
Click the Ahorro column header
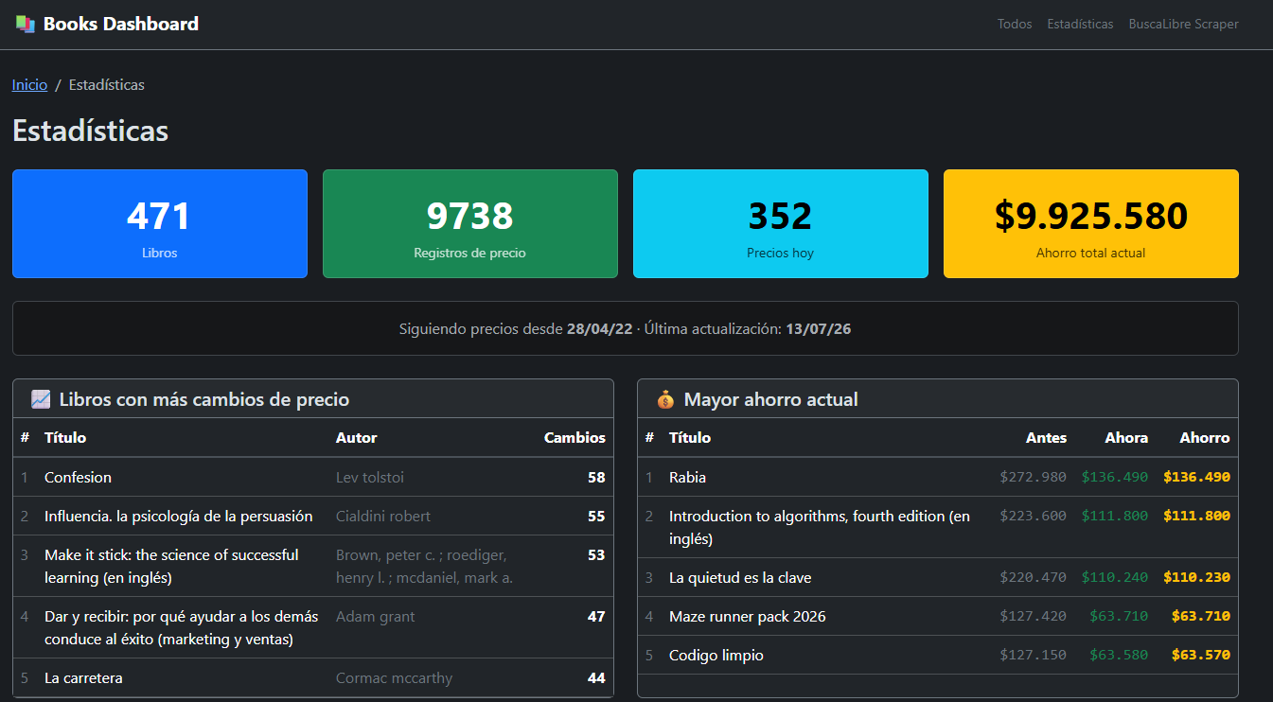click(x=1205, y=438)
